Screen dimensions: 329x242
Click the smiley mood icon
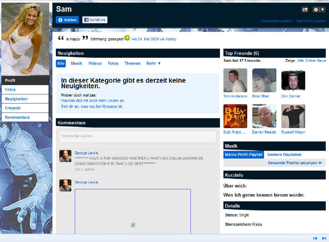pyautogui.click(x=127, y=38)
